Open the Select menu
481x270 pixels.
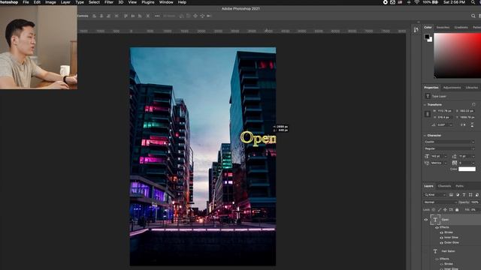coord(94,2)
